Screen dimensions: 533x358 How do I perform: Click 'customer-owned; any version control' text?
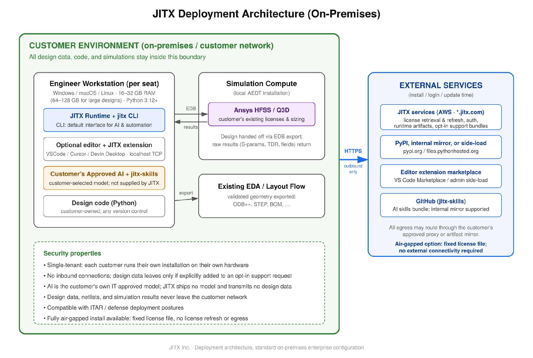click(x=104, y=211)
